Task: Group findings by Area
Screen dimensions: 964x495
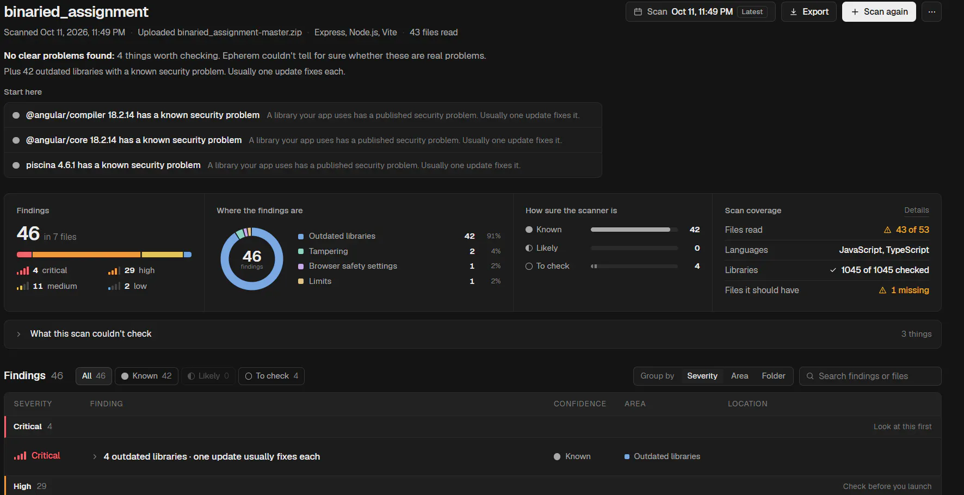Action: (739, 376)
